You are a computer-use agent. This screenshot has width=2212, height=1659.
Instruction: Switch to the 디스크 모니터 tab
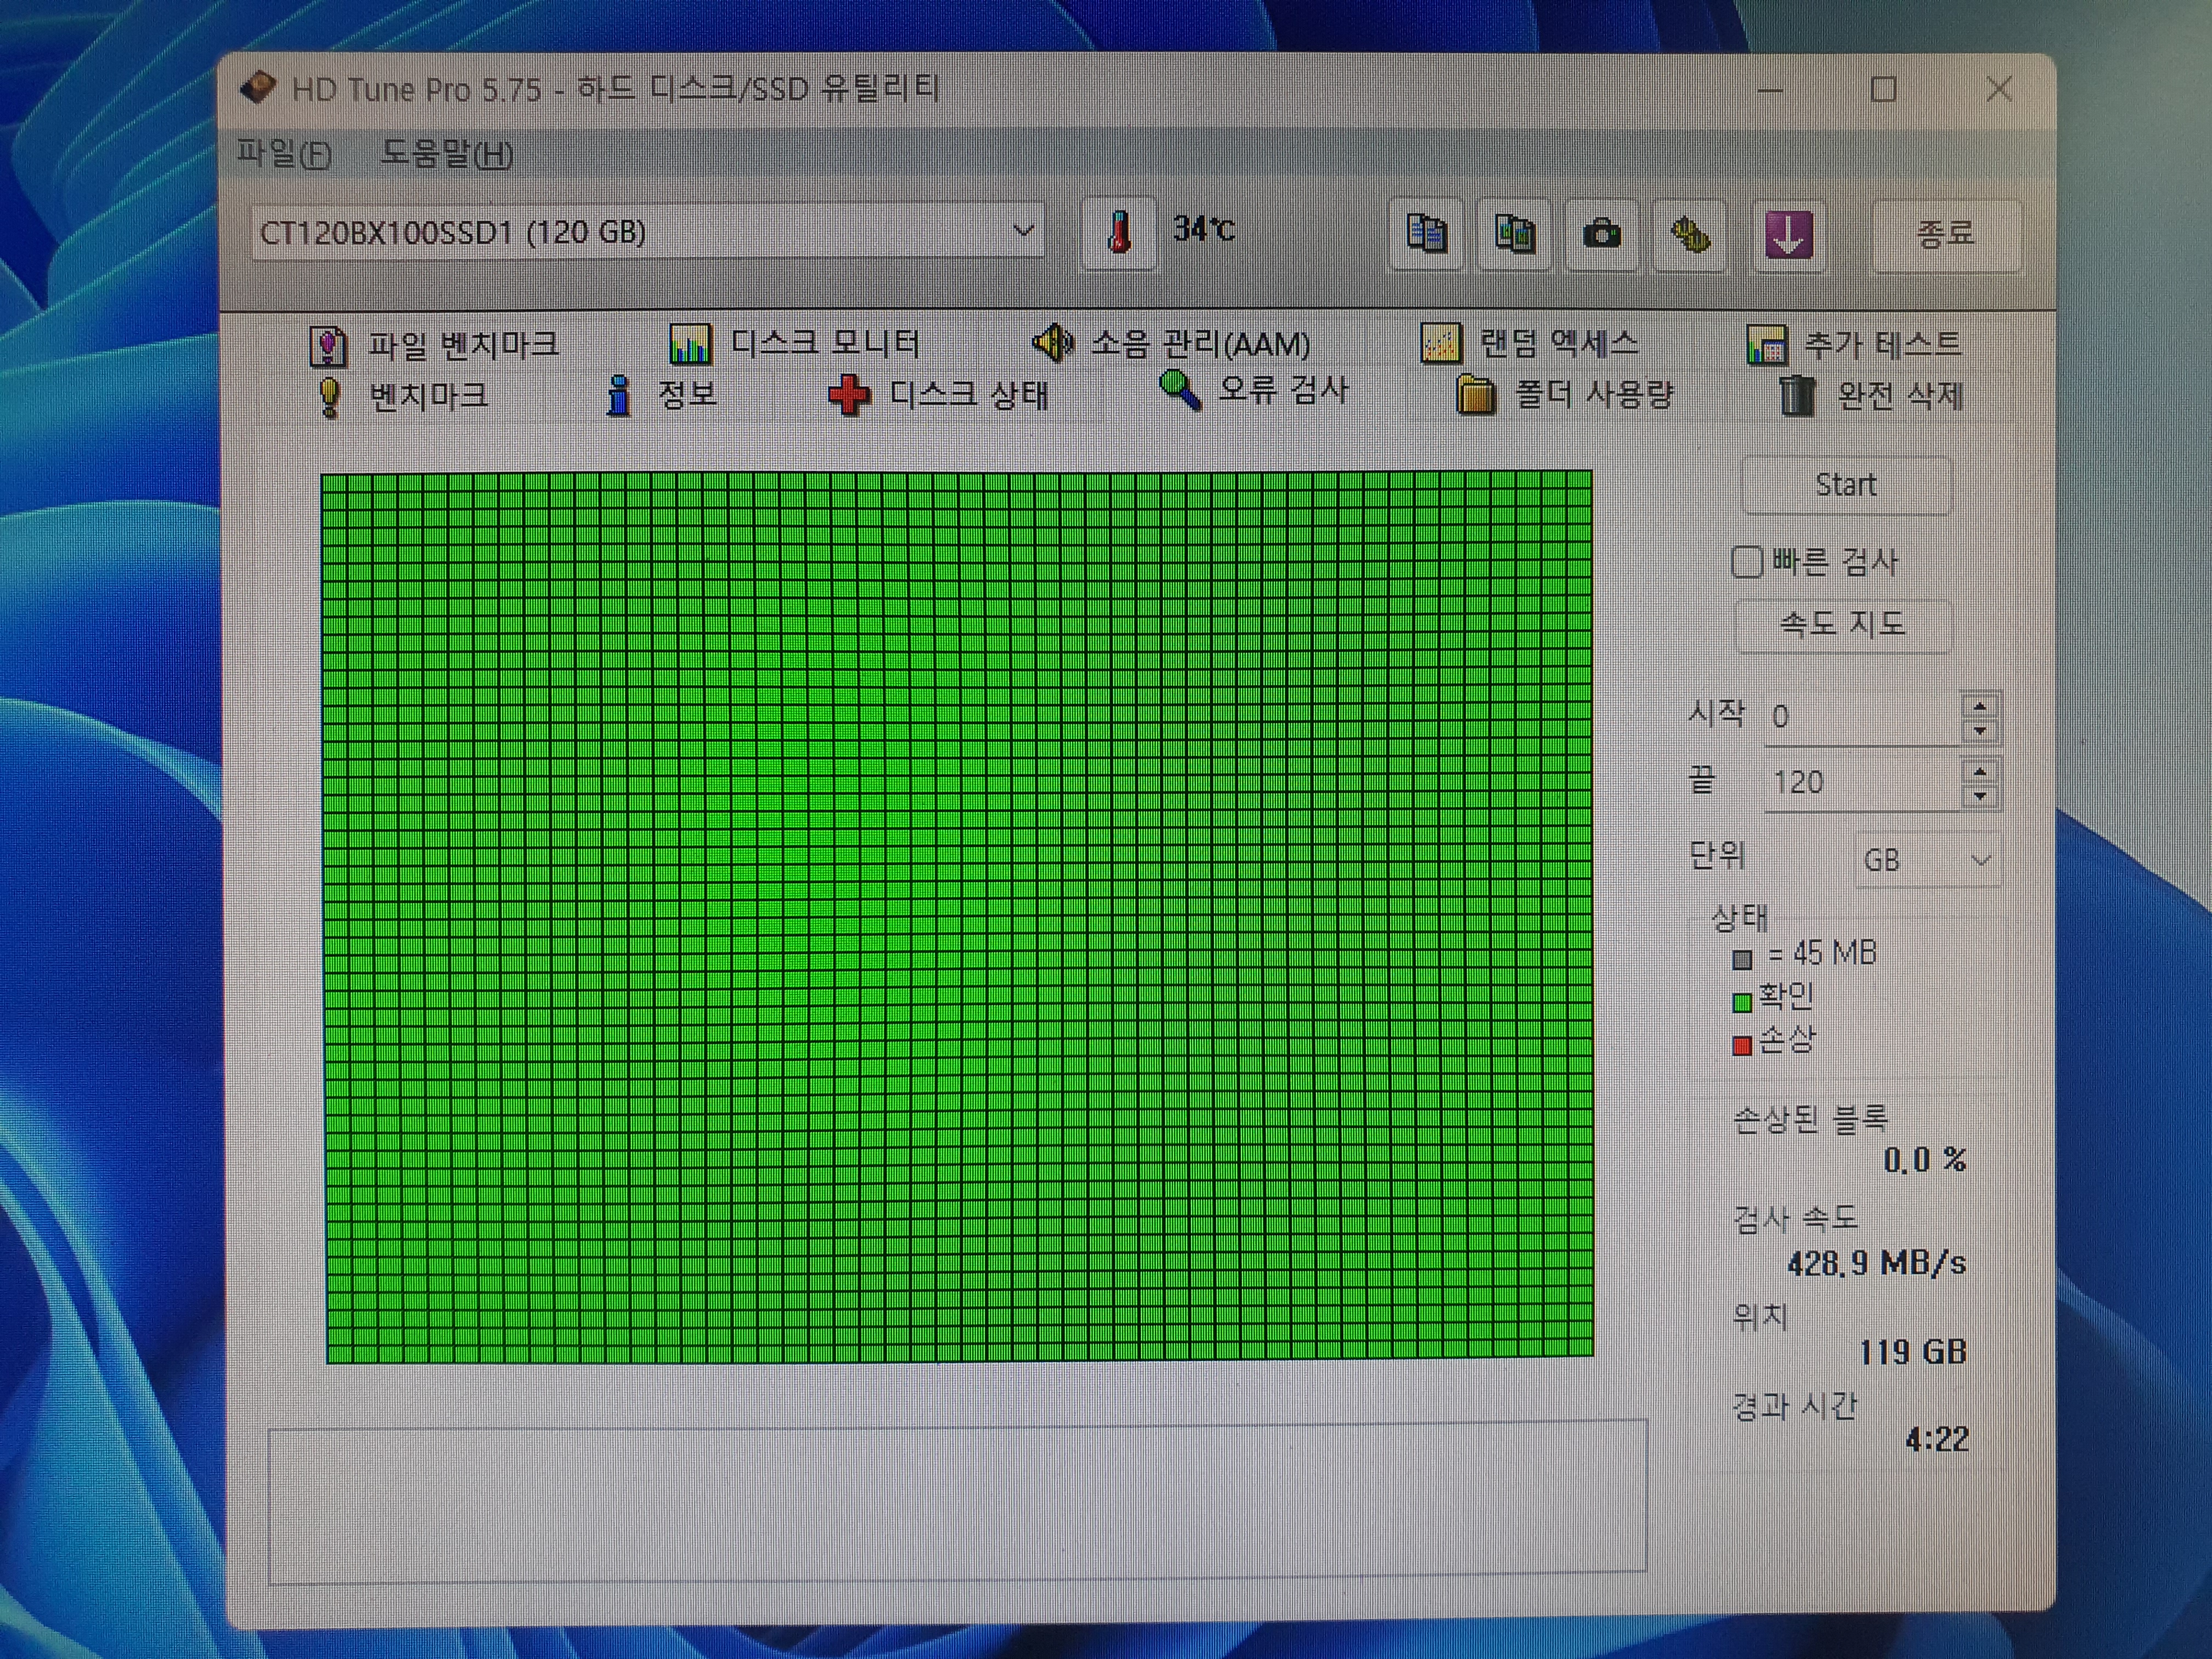point(795,344)
